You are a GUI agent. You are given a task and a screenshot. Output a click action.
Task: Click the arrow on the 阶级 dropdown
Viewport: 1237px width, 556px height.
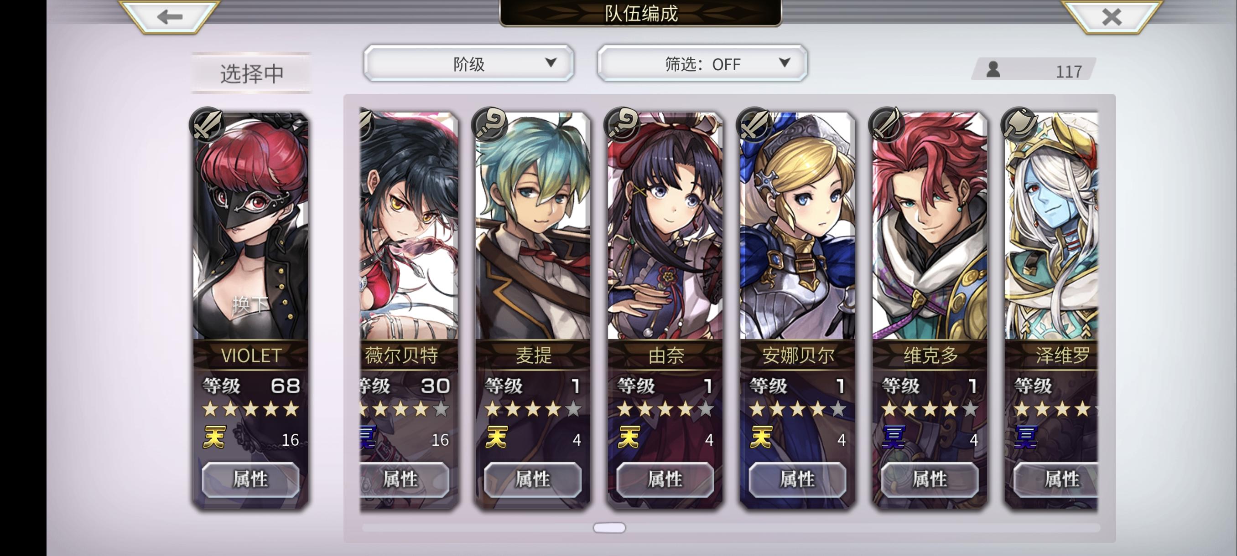(551, 62)
